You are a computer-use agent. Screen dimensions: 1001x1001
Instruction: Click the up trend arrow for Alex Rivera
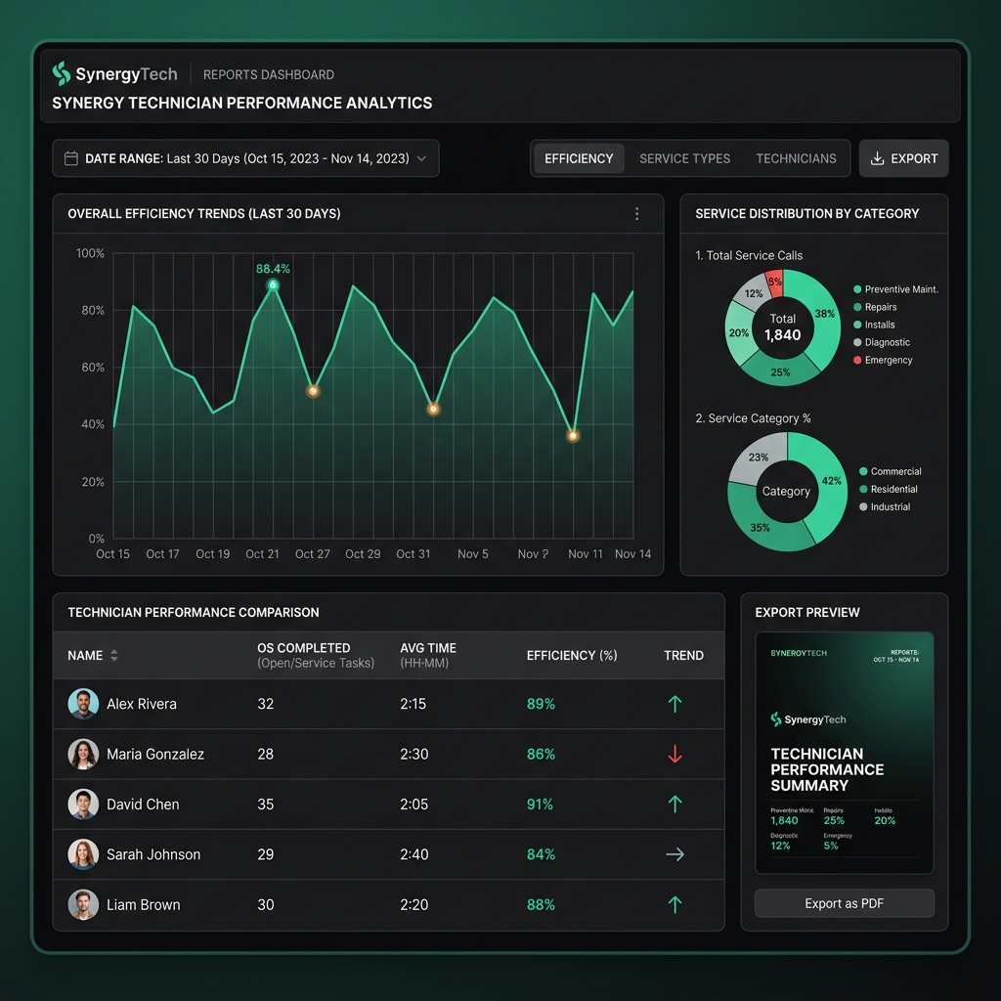click(675, 704)
